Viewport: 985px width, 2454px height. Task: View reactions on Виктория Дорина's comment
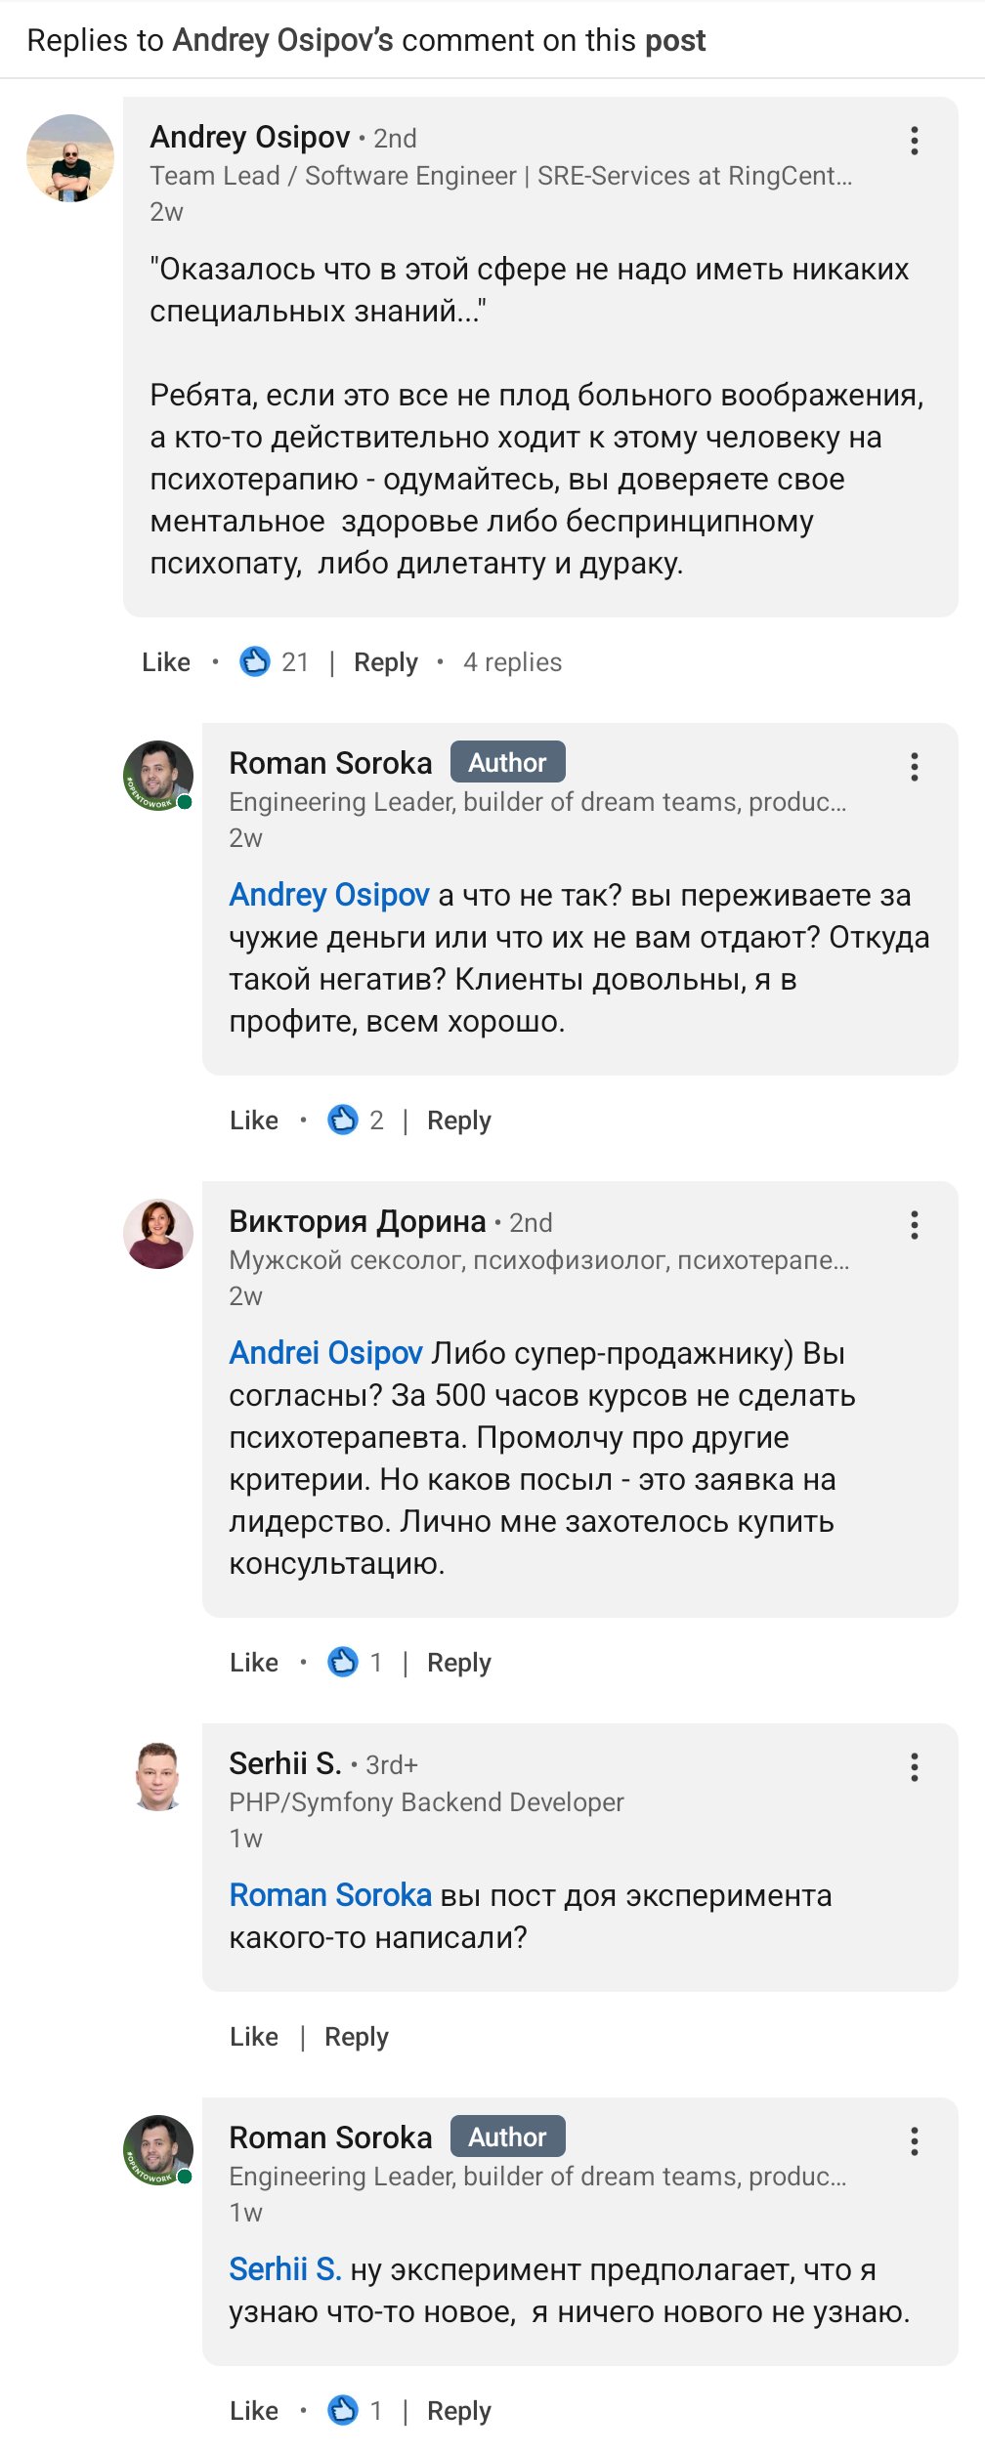(356, 1663)
